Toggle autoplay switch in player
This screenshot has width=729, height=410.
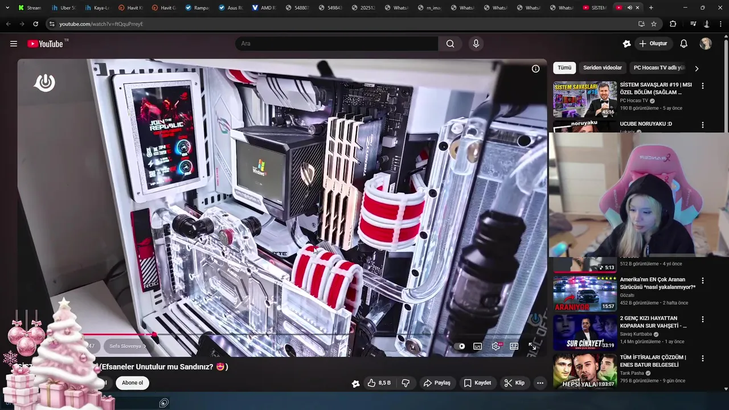tap(461, 346)
